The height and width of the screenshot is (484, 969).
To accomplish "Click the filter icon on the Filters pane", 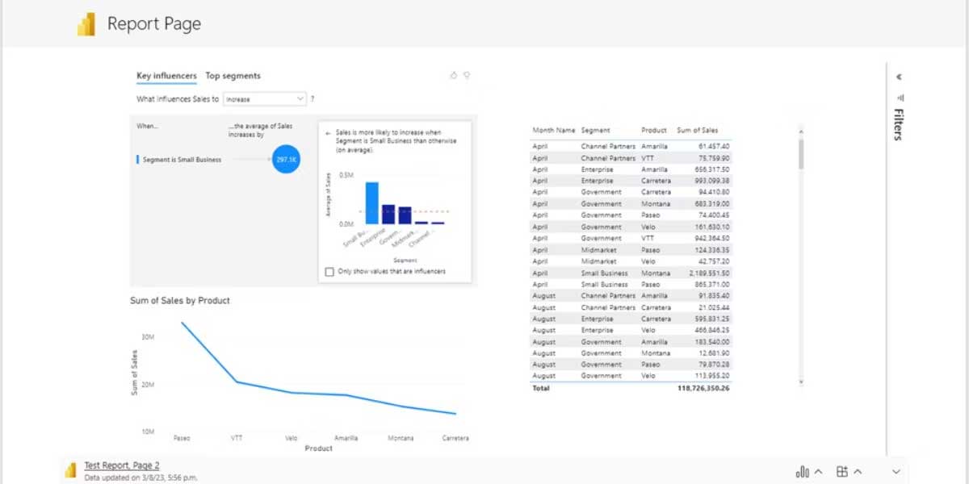I will tap(900, 97).
